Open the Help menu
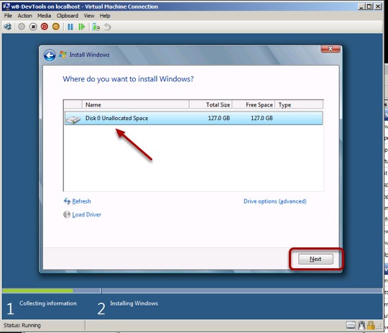 point(105,16)
